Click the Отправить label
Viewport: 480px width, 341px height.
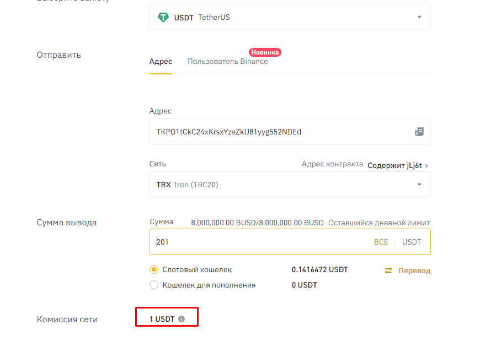pyautogui.click(x=59, y=55)
